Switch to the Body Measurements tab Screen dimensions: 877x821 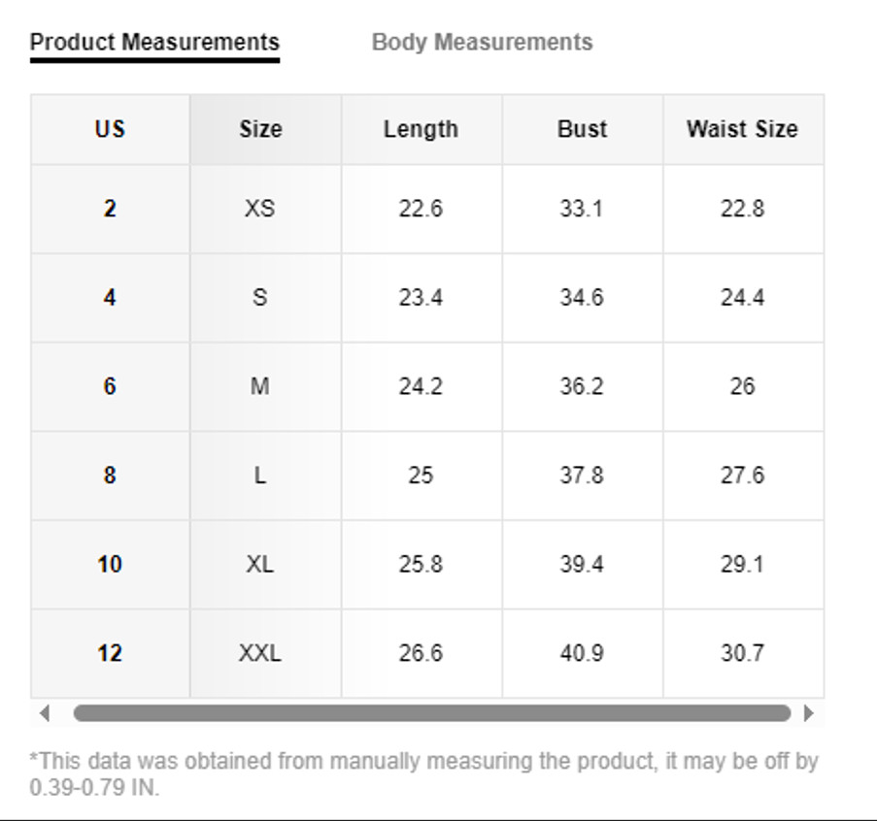point(482,43)
